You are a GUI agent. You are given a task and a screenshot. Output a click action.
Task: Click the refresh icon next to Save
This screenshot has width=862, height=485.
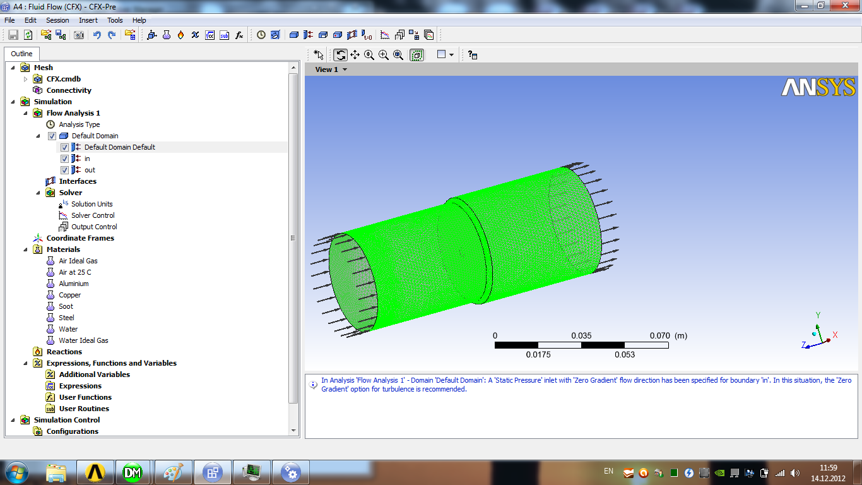tap(28, 35)
